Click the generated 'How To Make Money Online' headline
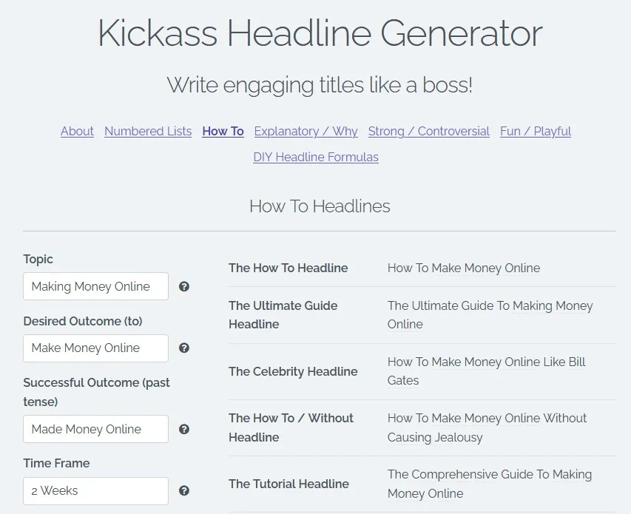The width and height of the screenshot is (631, 514). click(x=464, y=268)
